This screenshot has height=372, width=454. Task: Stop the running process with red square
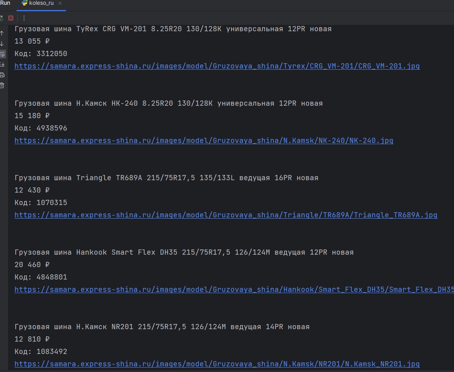pos(11,18)
